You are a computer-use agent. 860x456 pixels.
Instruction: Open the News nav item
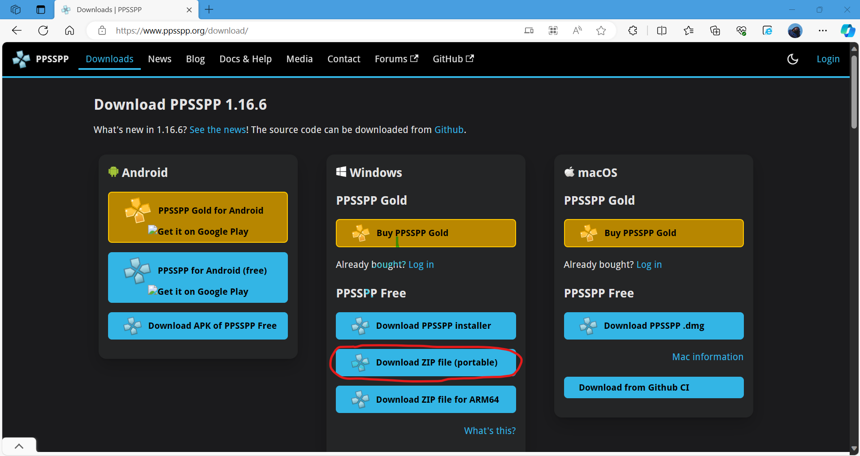coord(160,59)
